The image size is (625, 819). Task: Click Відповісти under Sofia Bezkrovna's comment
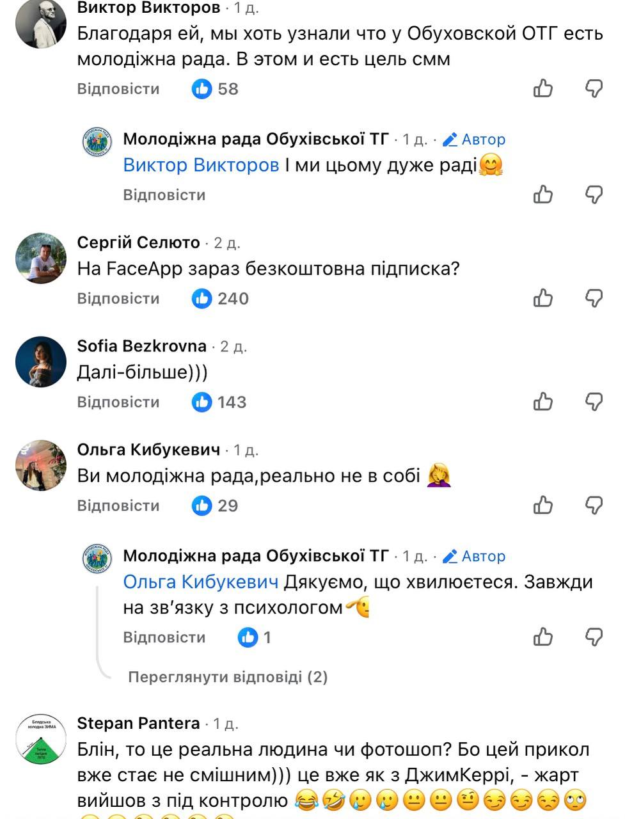coord(118,402)
